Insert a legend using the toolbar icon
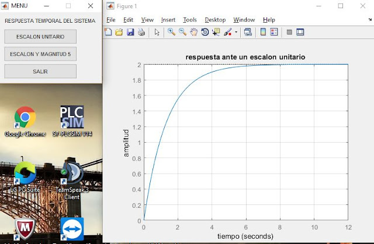The image size is (374, 244). tap(274, 32)
